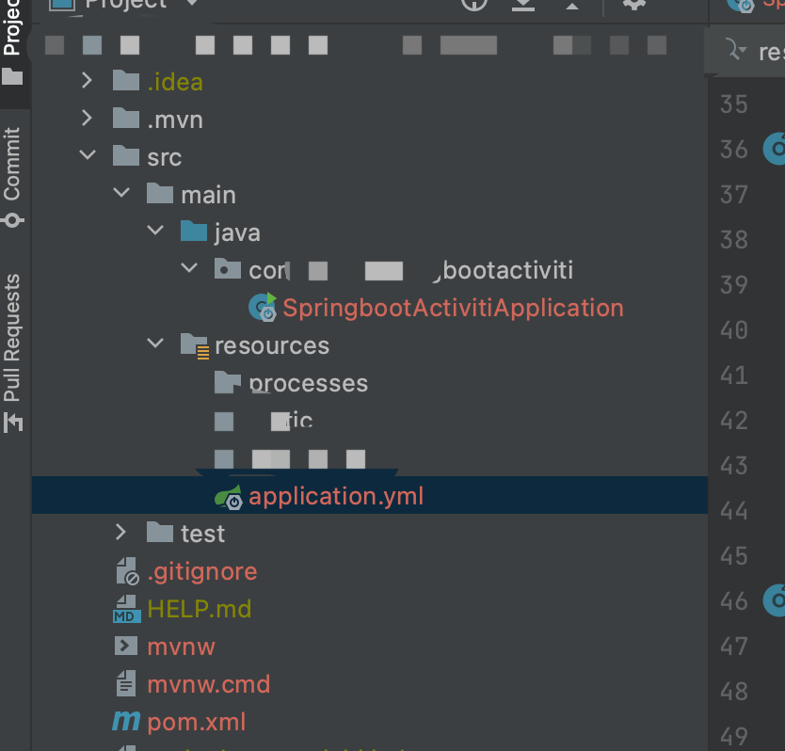Select SpringbootActivitiApplication in the tree
This screenshot has width=785, height=751.
[x=453, y=308]
